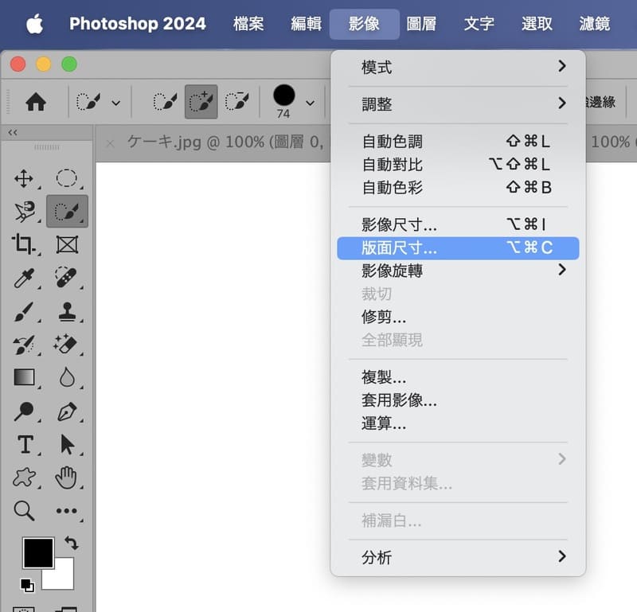Select the Spot Healing Brush tool
637x612 pixels.
pos(66,277)
